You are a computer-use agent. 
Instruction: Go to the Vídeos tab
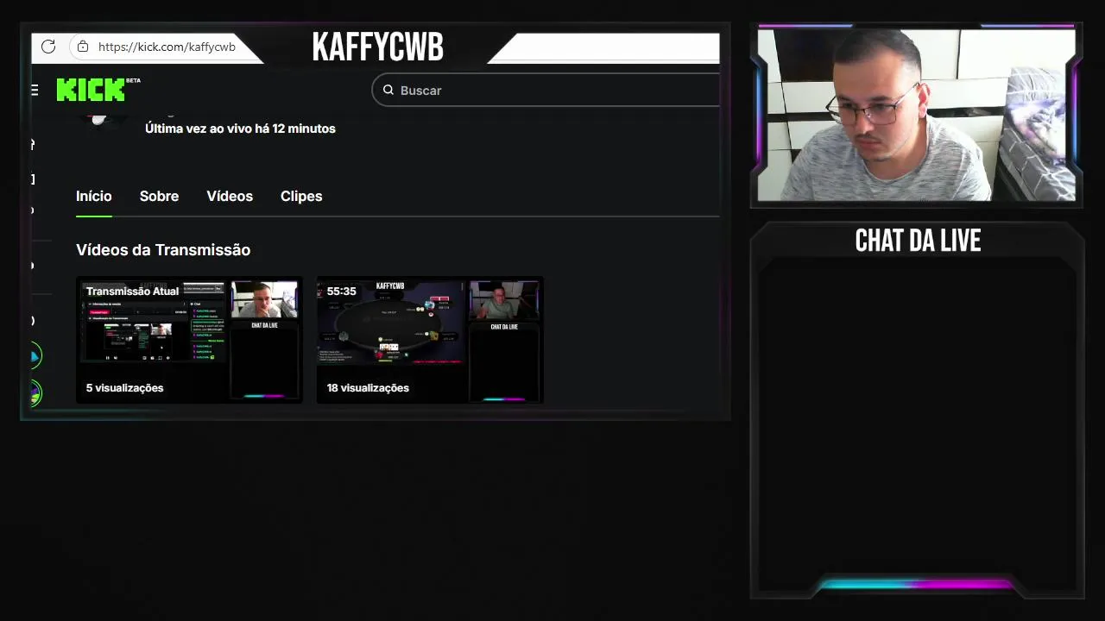[x=230, y=196]
